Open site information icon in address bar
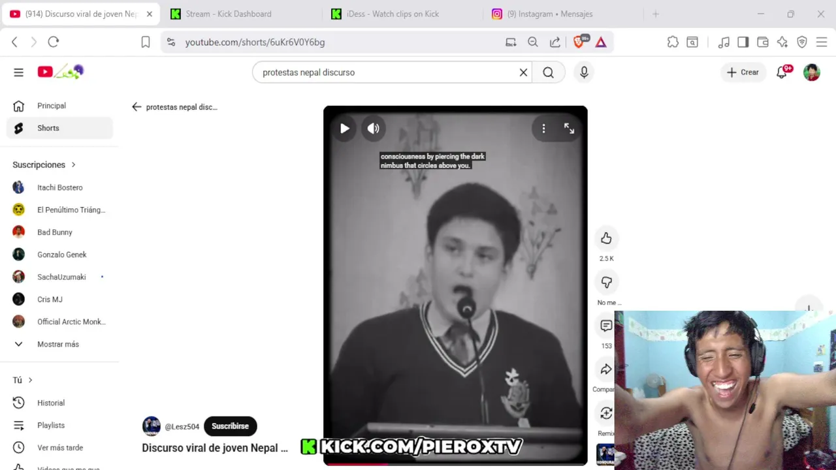 171,42
